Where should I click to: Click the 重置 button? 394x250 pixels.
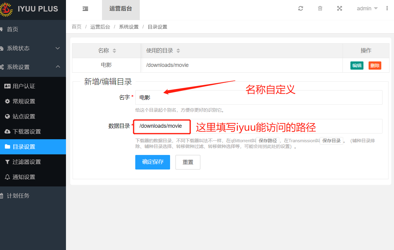[188, 162]
